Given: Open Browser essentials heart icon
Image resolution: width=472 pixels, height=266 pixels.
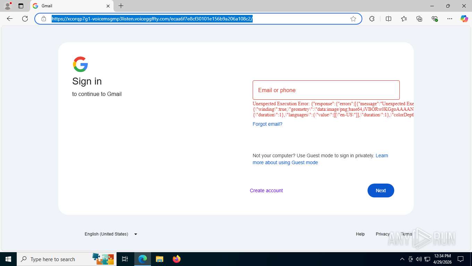Looking at the screenshot, I should point(435,19).
